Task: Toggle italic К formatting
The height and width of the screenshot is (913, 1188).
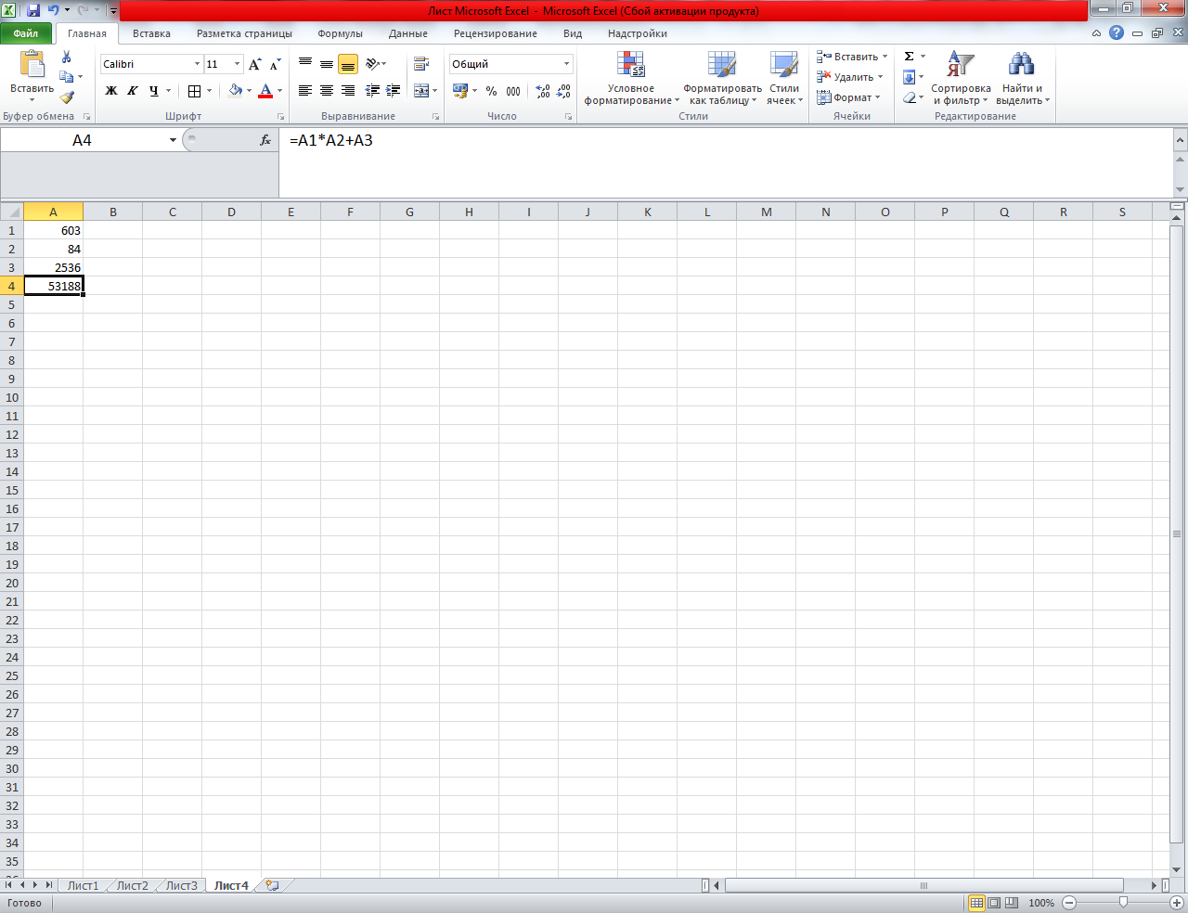Action: tap(132, 91)
